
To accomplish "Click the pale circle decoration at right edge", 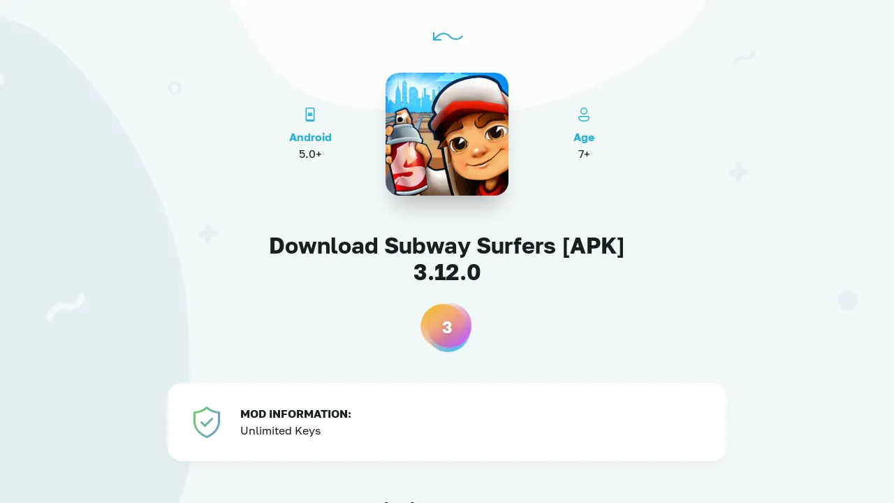I will pyautogui.click(x=848, y=300).
